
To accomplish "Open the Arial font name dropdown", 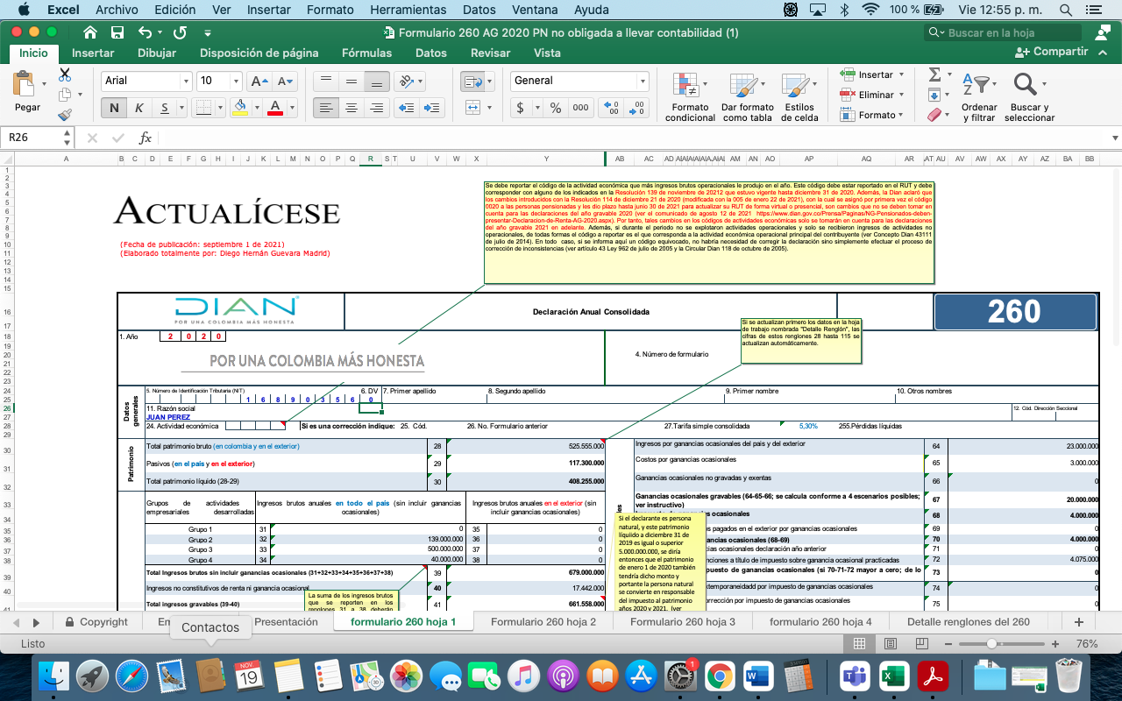I will [186, 81].
